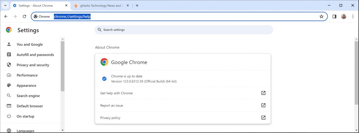
Task: Click the gauge icon for Performance
Action: [x=9, y=75]
